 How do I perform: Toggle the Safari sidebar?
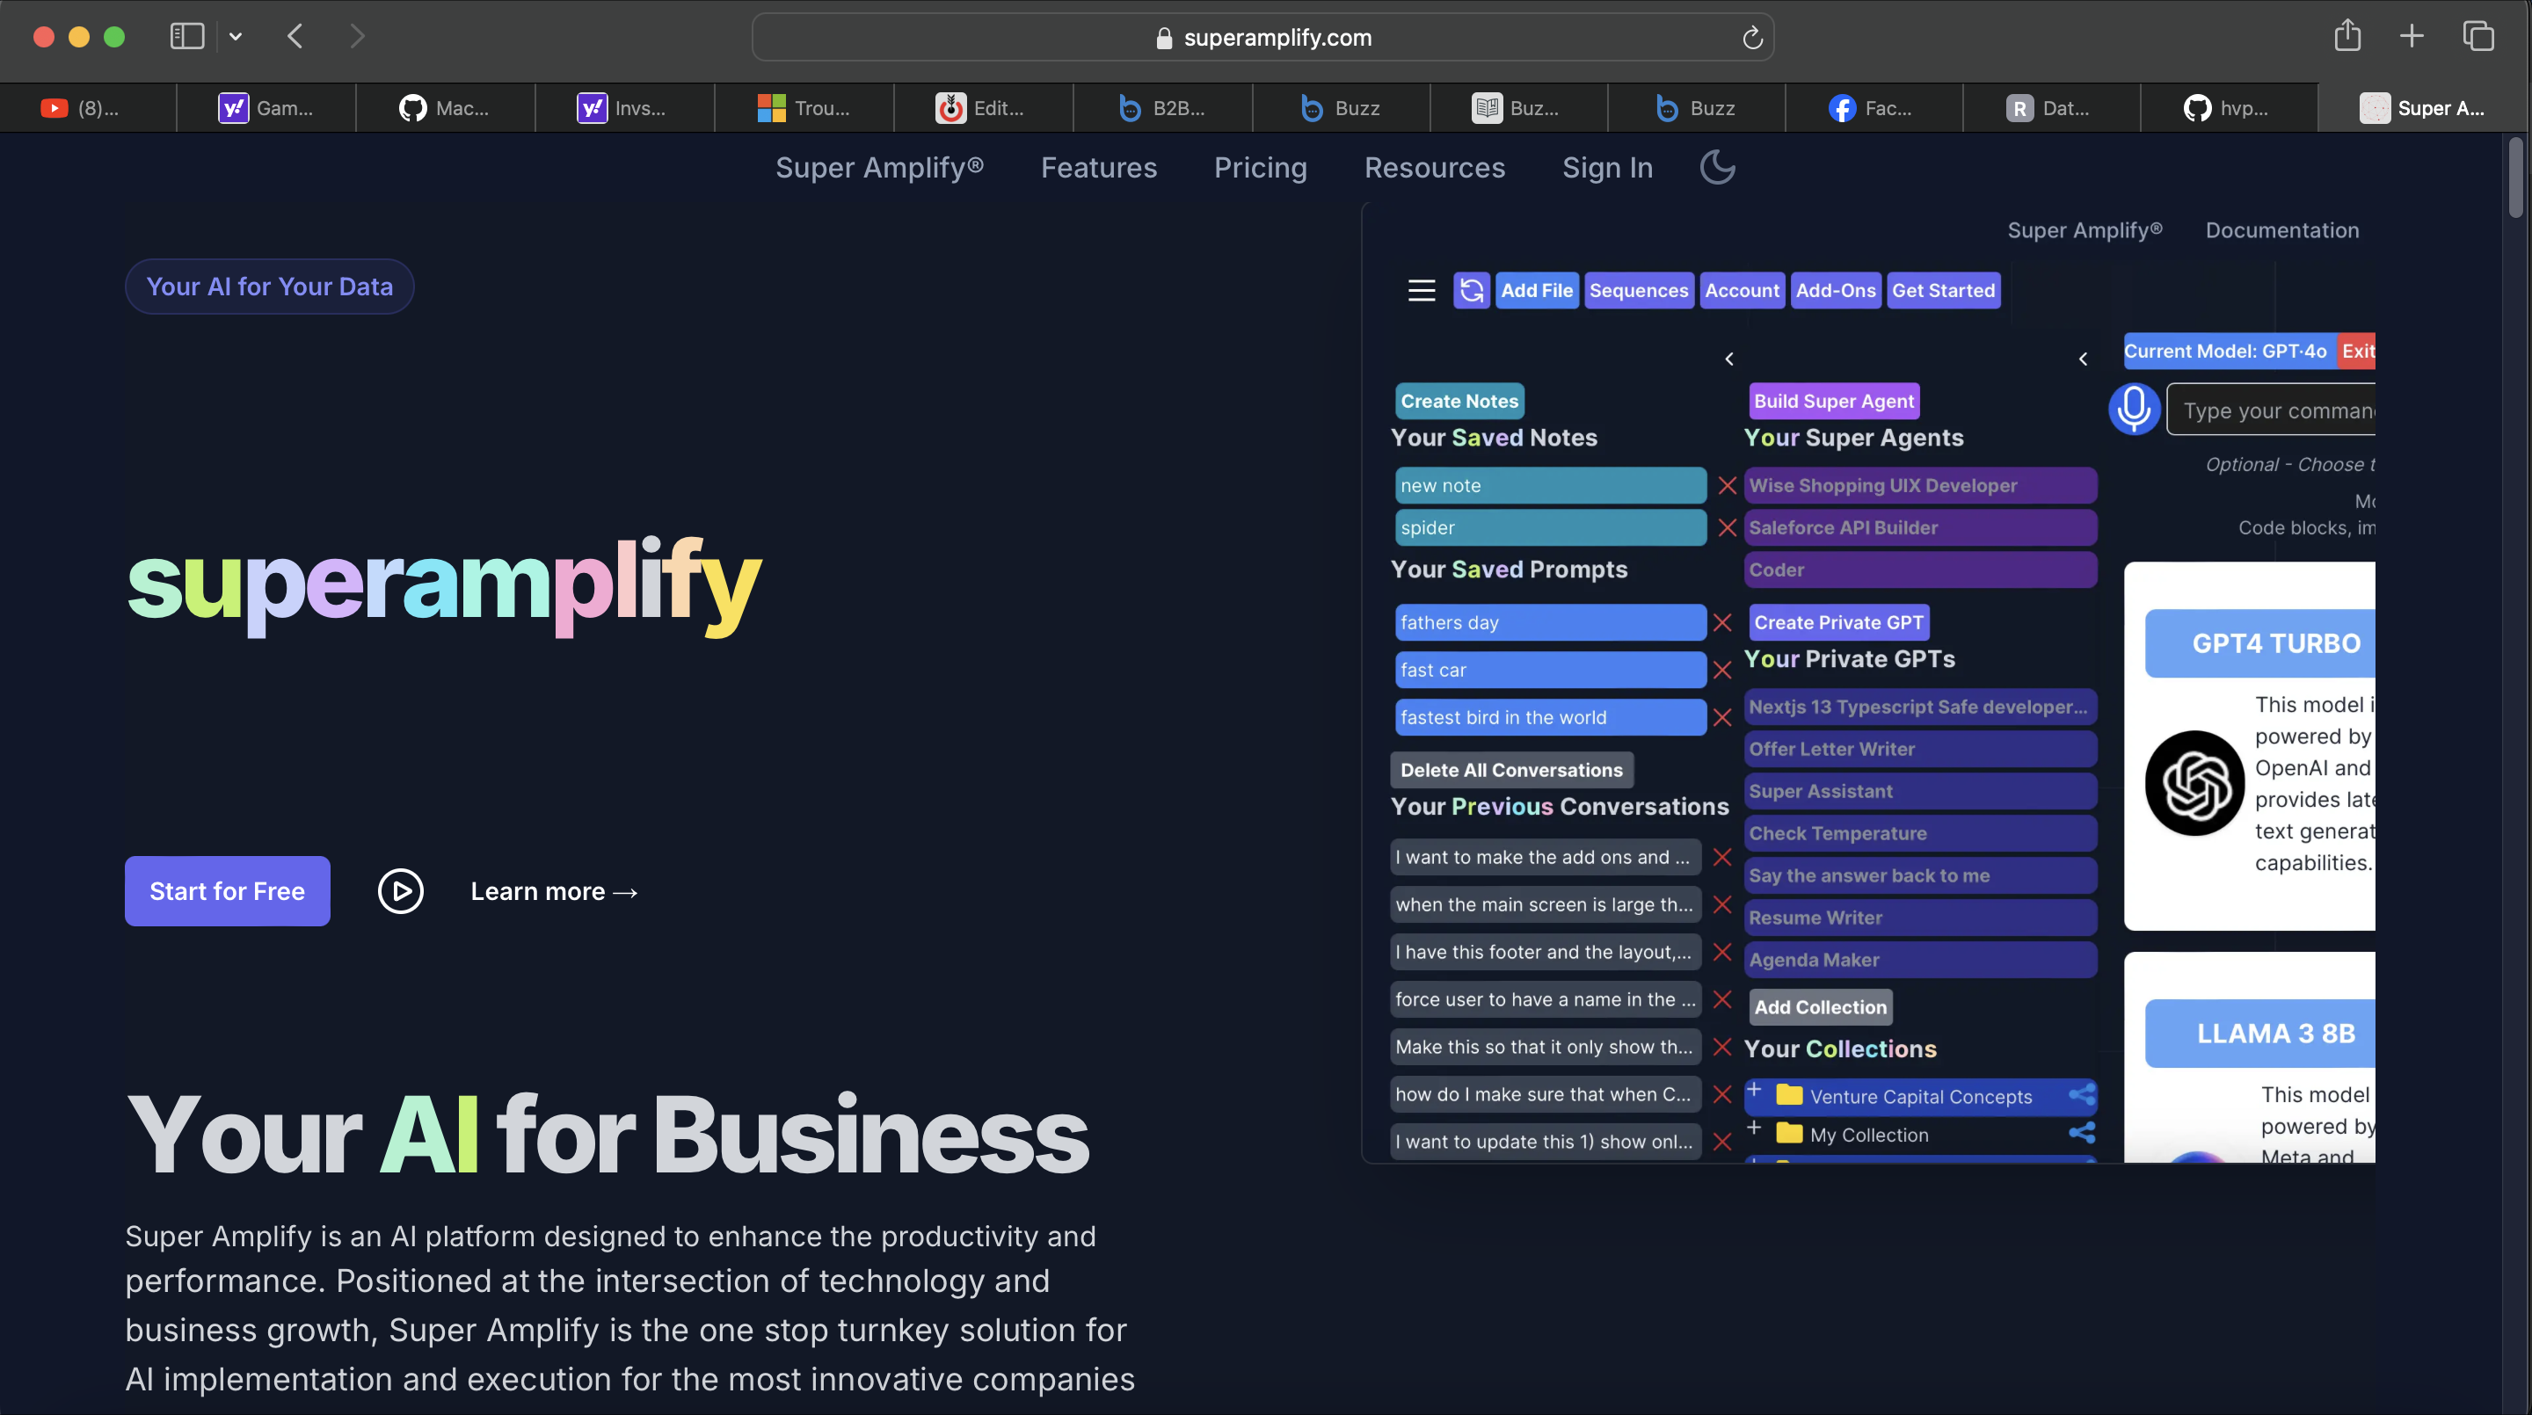pos(186,36)
